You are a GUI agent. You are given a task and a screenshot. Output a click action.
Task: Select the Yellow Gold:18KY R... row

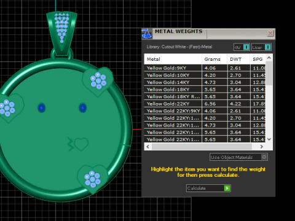(205, 96)
